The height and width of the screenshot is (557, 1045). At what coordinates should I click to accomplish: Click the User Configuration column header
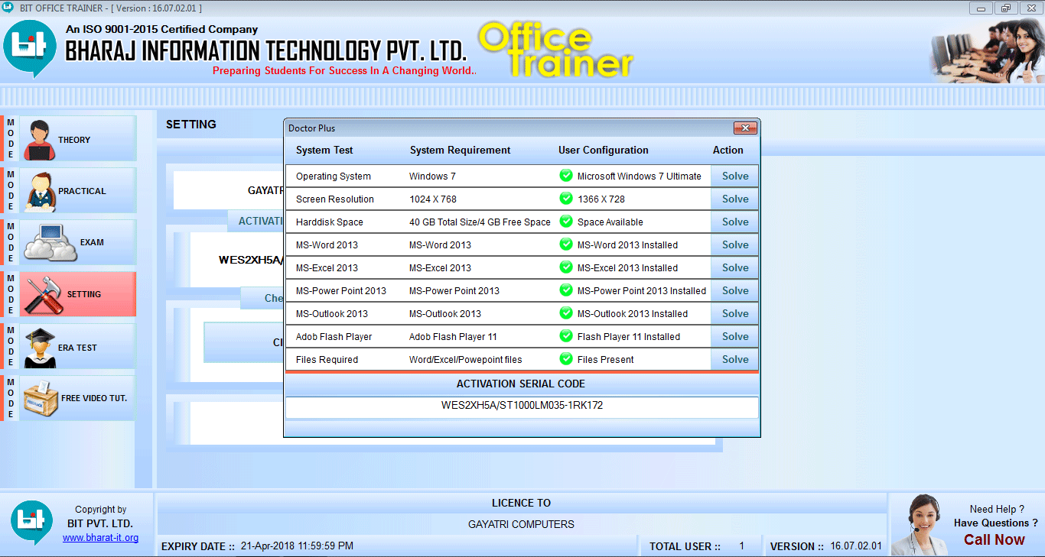point(603,150)
